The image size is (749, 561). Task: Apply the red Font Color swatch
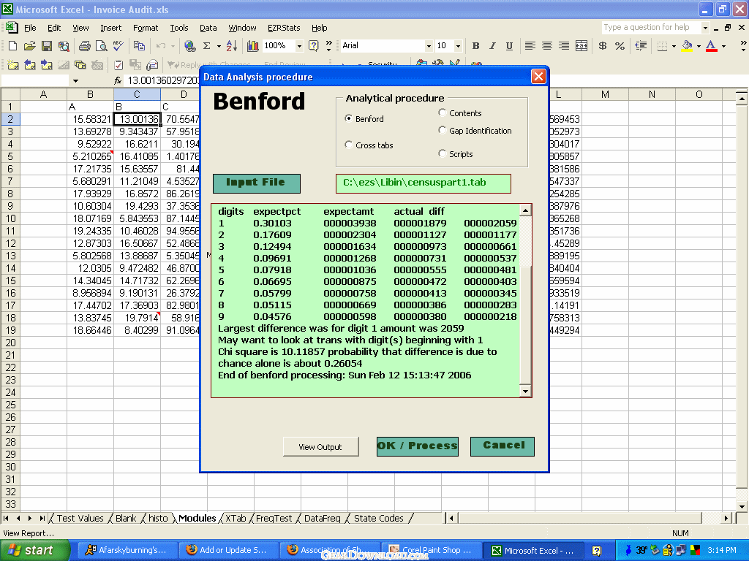point(711,46)
